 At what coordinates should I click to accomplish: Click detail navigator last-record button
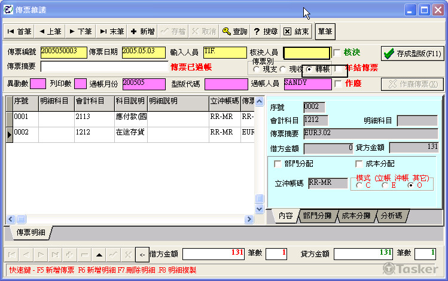point(56,255)
